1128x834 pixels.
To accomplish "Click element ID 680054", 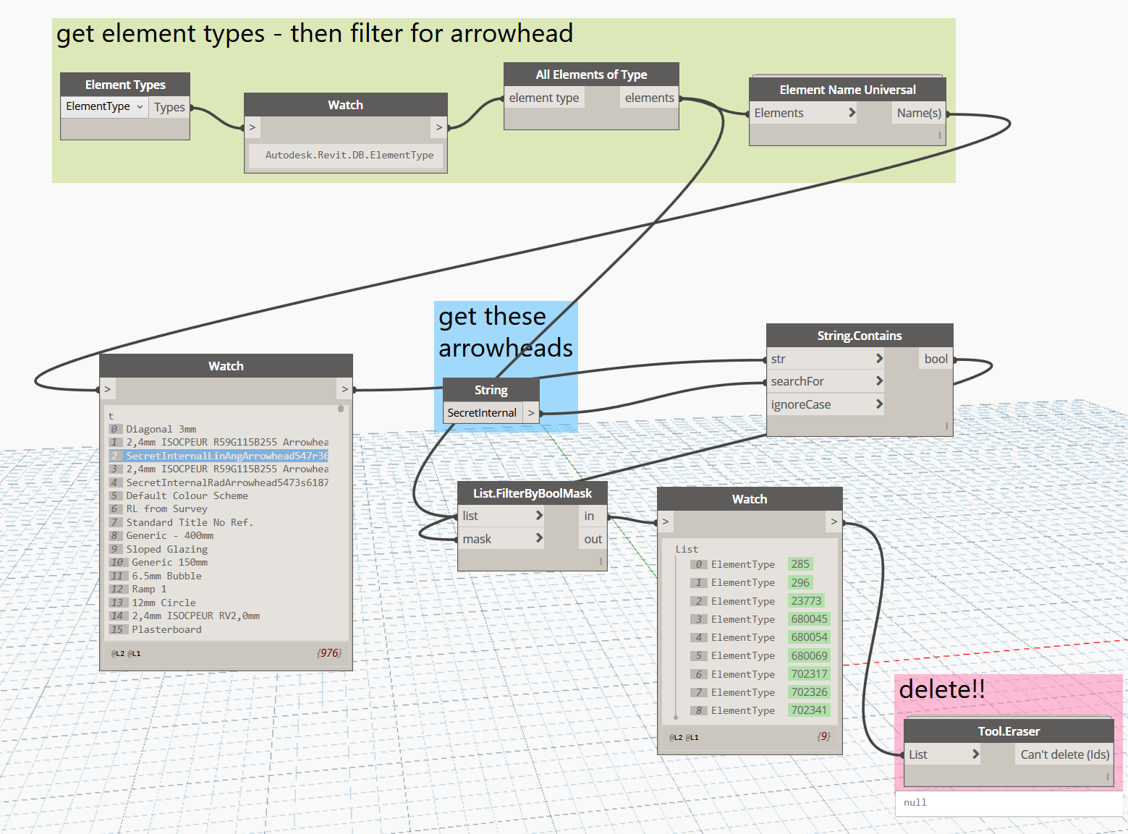I will coord(809,637).
